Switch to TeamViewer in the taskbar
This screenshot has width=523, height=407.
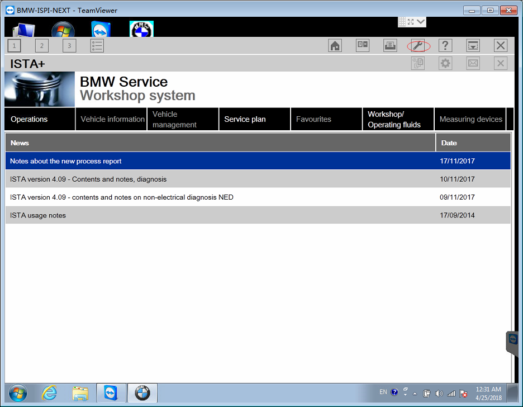pos(111,393)
